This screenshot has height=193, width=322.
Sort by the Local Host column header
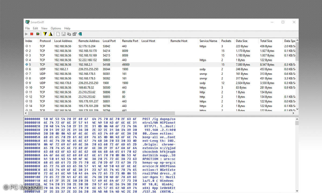[x=154, y=41]
